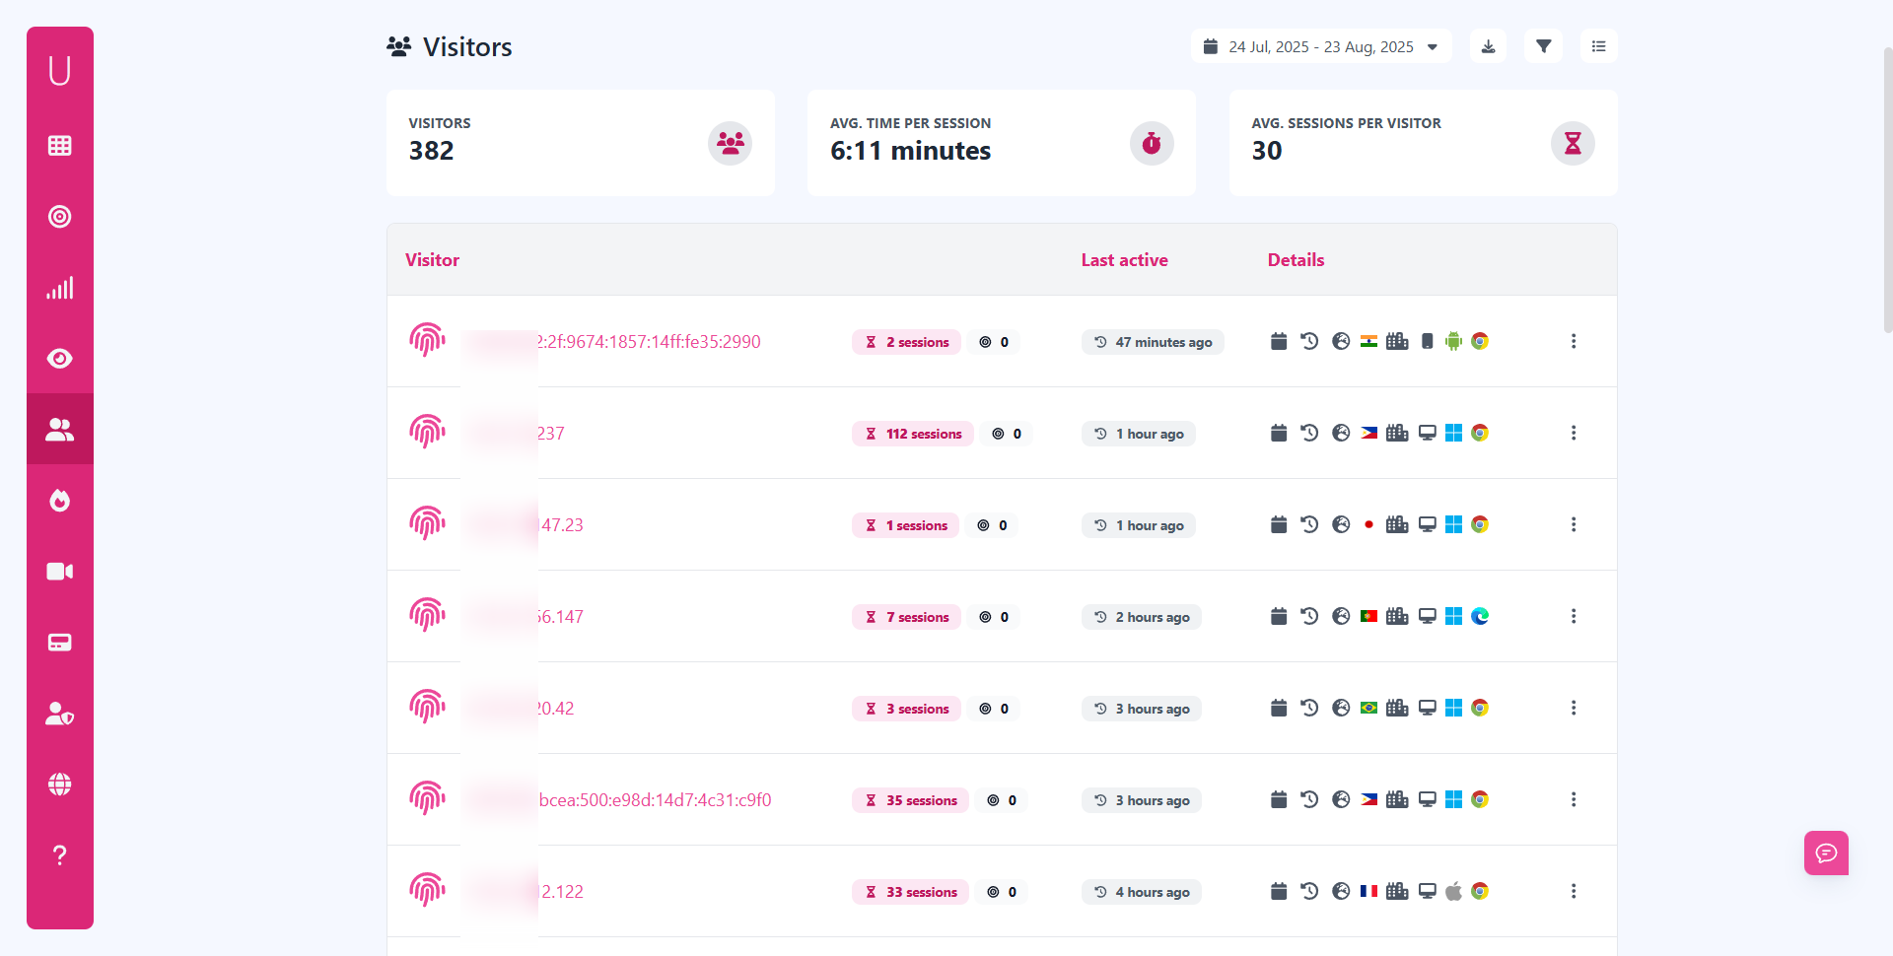Viewport: 1893px width, 956px height.
Task: Click the globe icon in the sidebar
Action: (x=59, y=784)
